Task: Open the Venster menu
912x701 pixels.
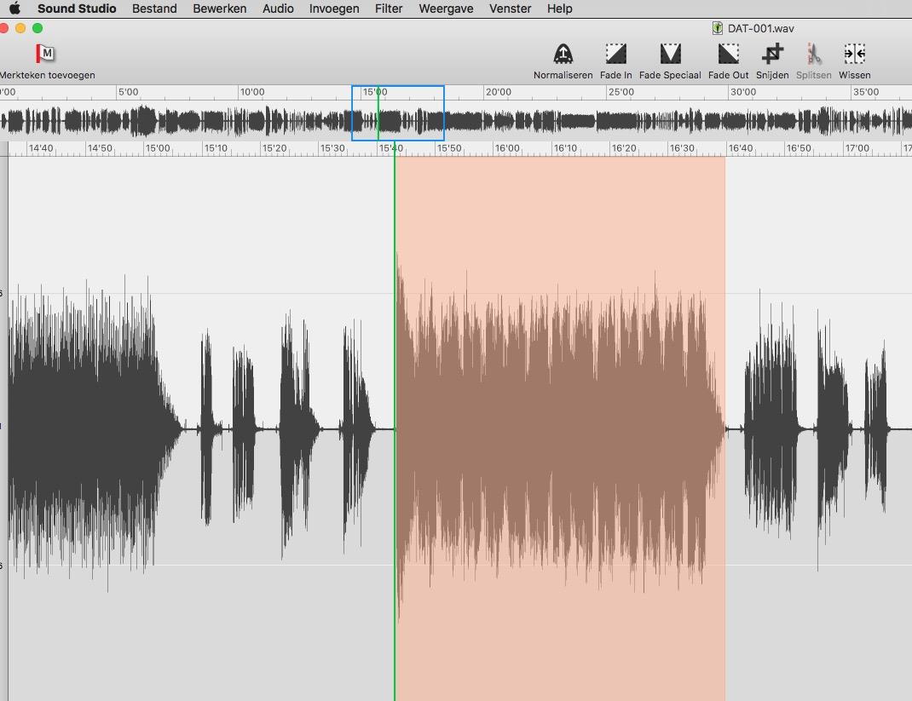Action: (510, 9)
